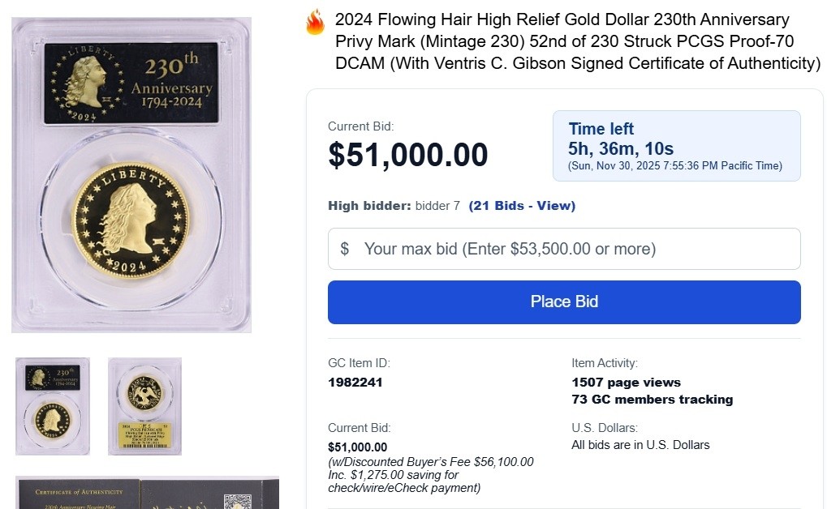Click the large $51,000.00 current bid amount

408,155
